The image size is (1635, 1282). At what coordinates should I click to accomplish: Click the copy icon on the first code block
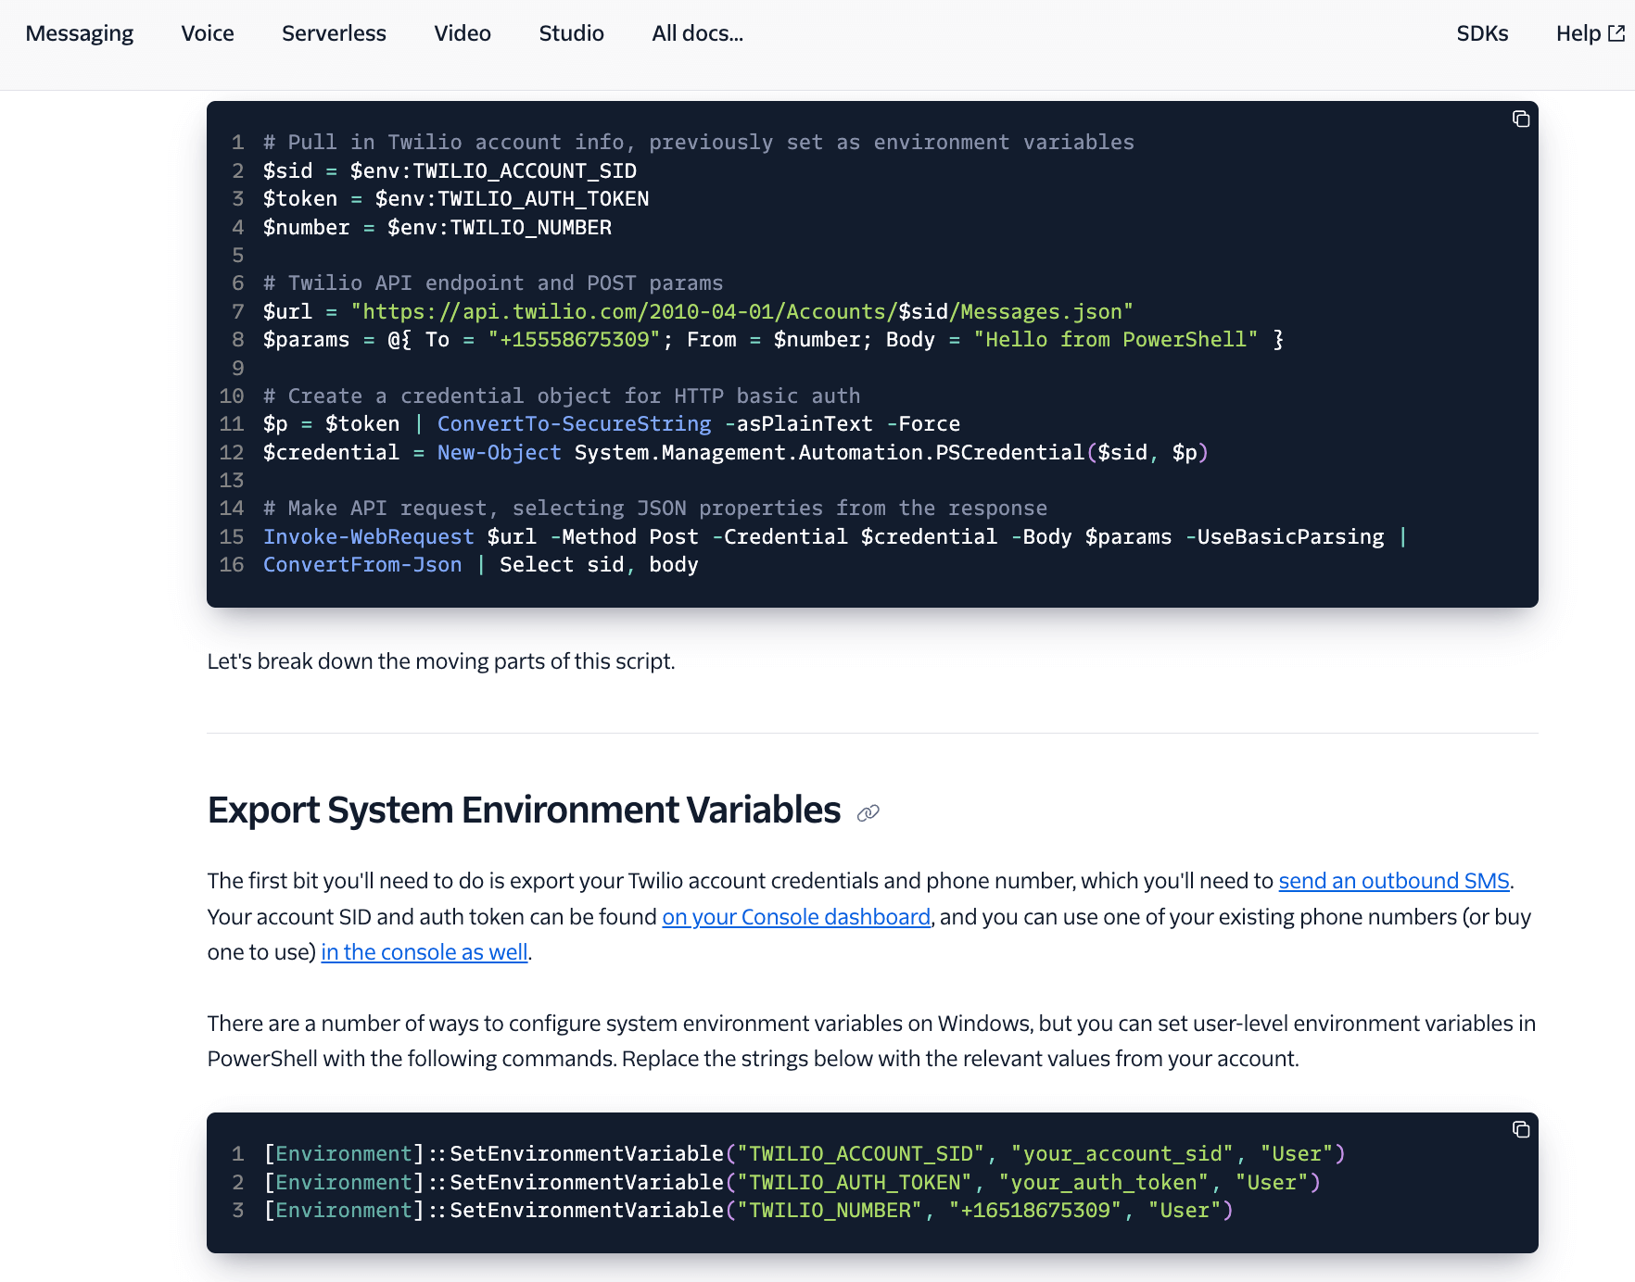(x=1521, y=119)
